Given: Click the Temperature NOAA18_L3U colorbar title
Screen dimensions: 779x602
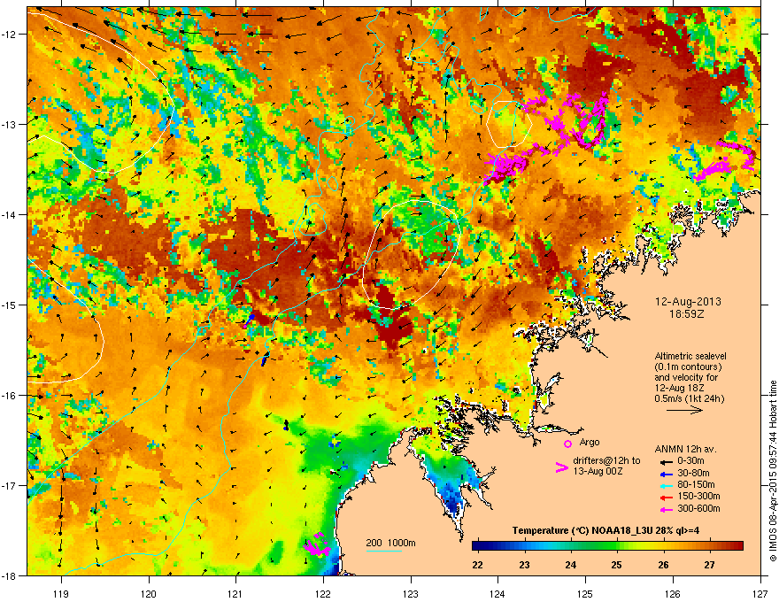Looking at the screenshot, I should click(x=606, y=530).
